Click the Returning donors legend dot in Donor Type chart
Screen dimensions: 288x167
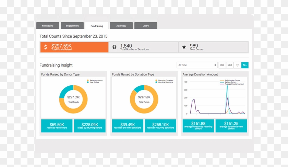pos(88,80)
